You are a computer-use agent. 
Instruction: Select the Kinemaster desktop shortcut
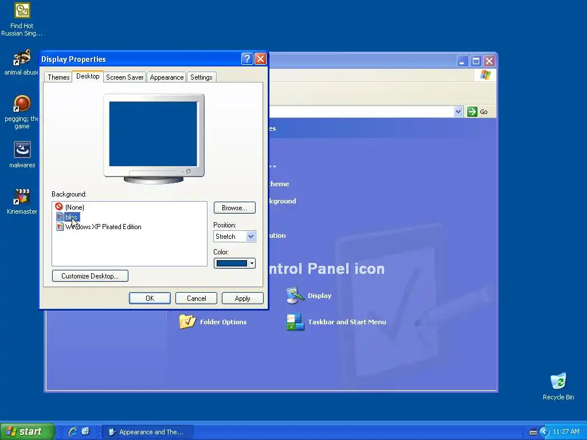coord(22,201)
